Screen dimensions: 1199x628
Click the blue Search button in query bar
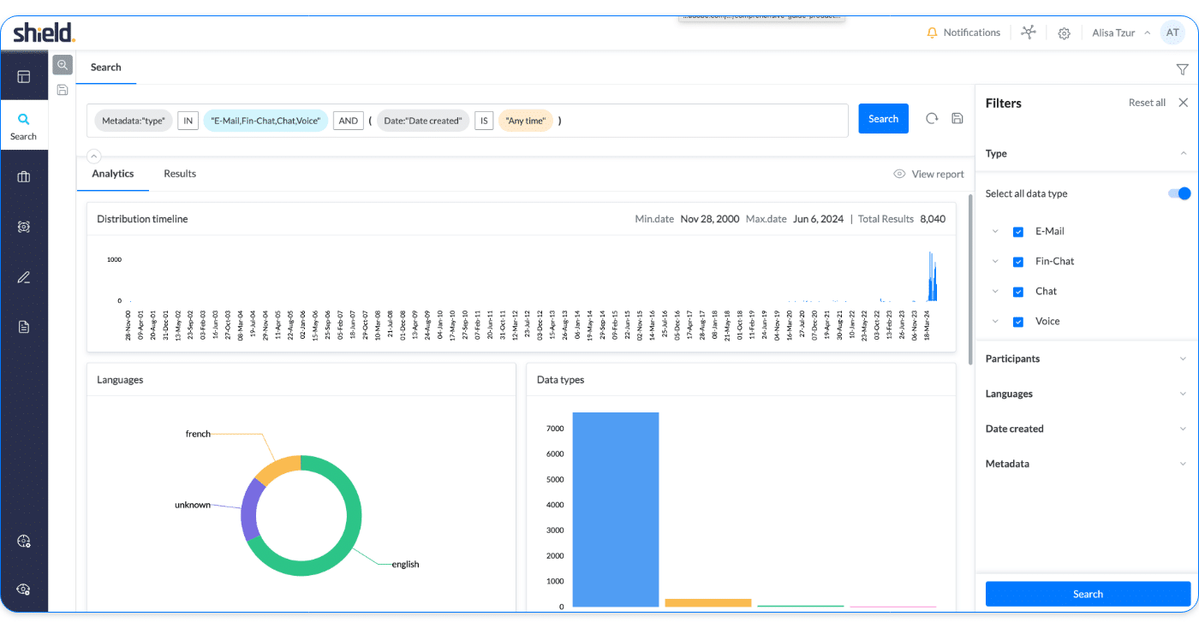coord(883,119)
